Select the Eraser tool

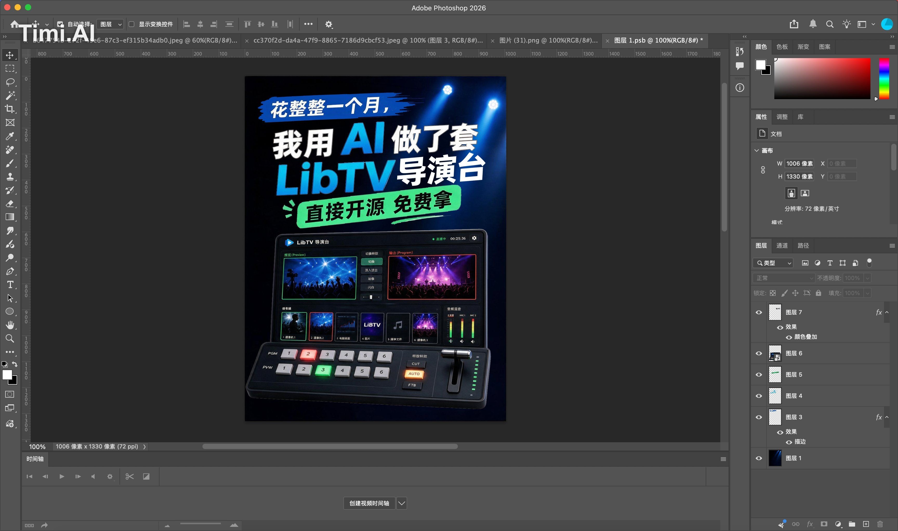tap(10, 203)
